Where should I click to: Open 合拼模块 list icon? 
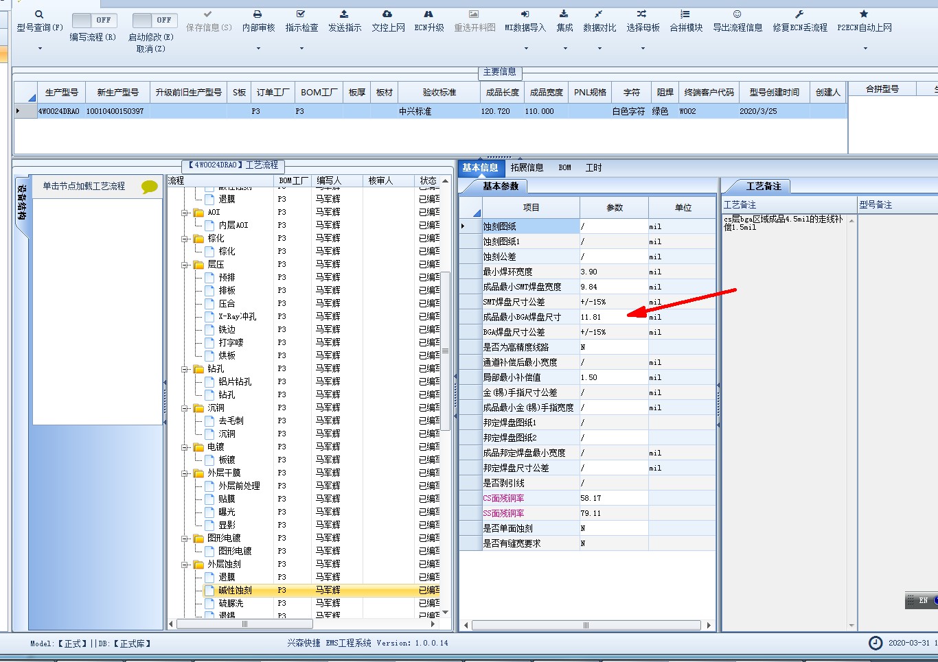point(685,14)
